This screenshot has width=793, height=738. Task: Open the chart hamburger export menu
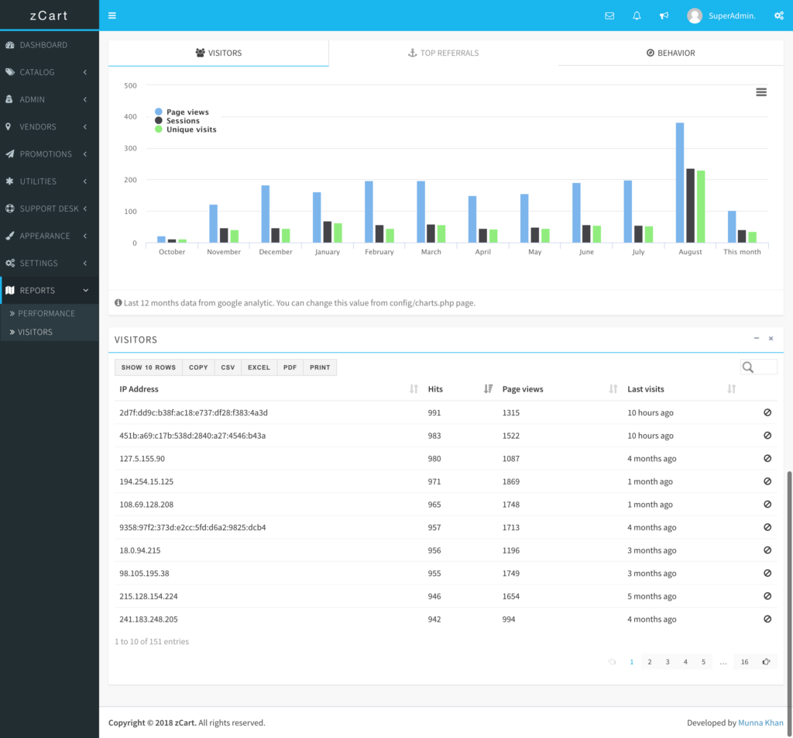point(761,92)
